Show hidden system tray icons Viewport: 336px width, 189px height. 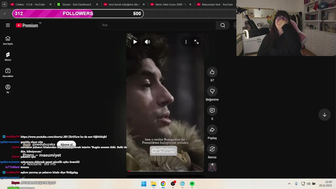289,184
